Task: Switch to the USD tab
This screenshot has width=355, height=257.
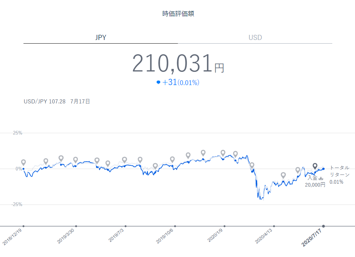Action: pyautogui.click(x=255, y=37)
